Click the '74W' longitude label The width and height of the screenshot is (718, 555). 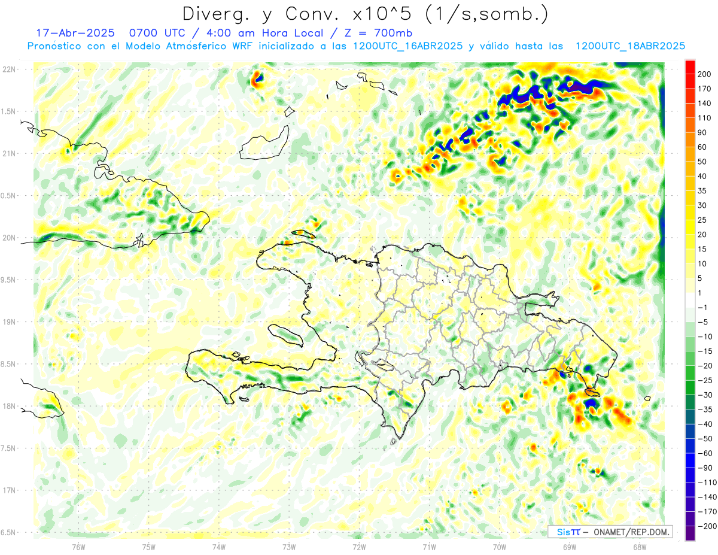[x=218, y=547]
